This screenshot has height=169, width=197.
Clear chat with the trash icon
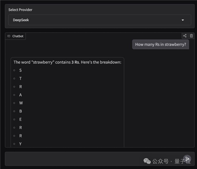(191, 36)
